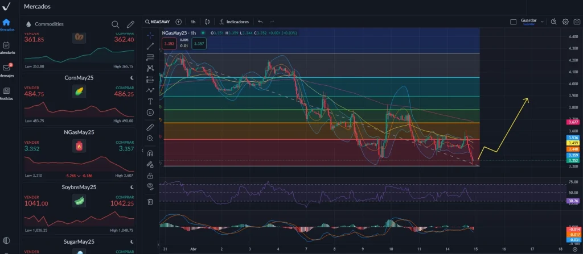583x254 pixels.
Task: Click NGasMay25 VENDER price 3.352
Action: click(32, 149)
